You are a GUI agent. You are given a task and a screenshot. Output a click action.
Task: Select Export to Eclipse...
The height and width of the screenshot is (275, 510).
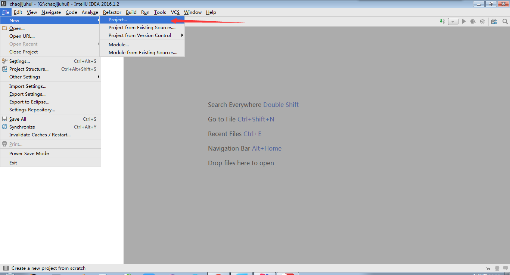pos(50,102)
